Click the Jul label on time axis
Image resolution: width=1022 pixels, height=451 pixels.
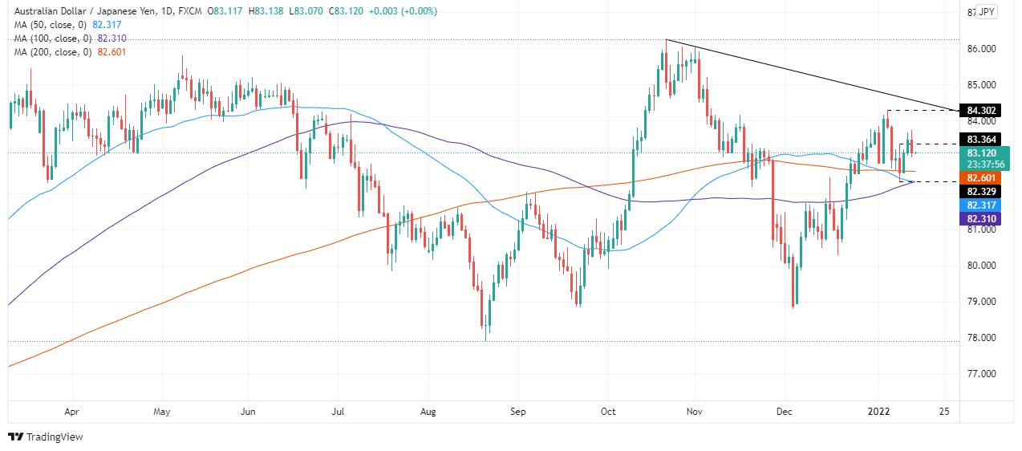coord(338,412)
